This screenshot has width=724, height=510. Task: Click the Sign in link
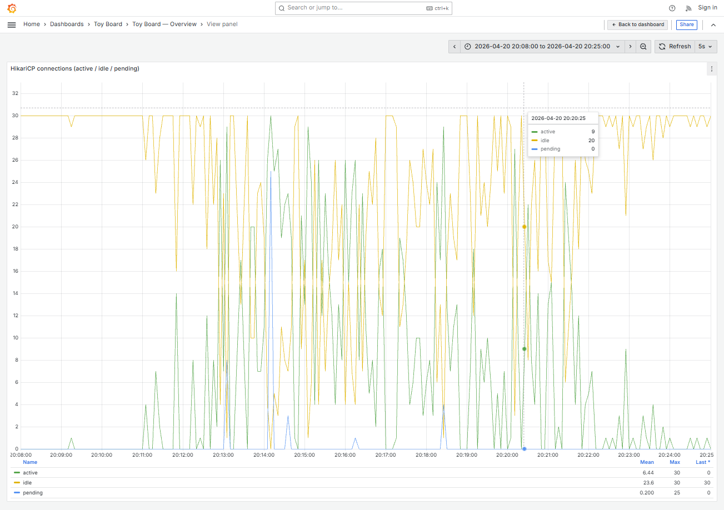coord(707,8)
